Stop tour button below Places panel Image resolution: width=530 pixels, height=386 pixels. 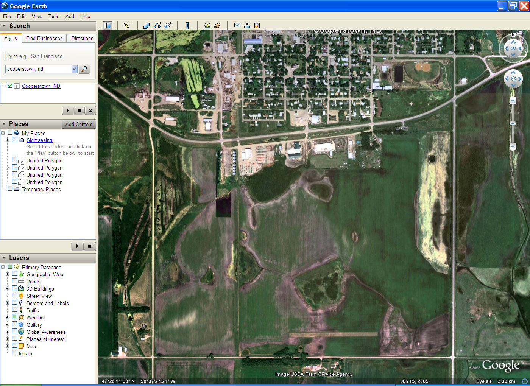click(x=90, y=246)
